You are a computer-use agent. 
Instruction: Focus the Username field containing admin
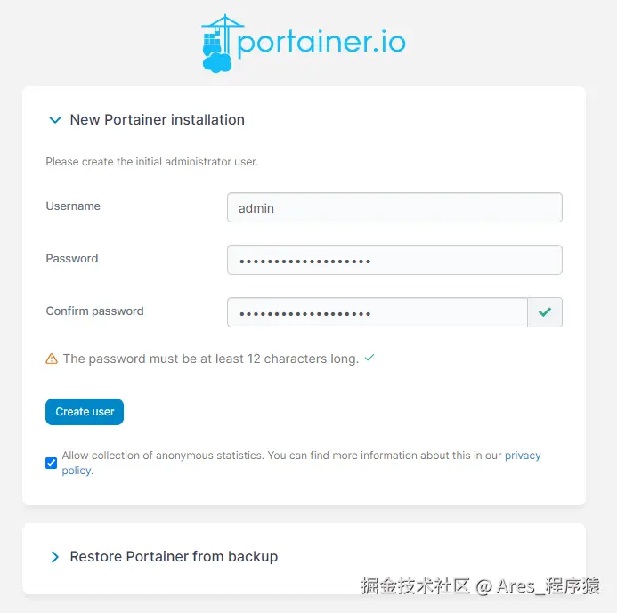[394, 207]
